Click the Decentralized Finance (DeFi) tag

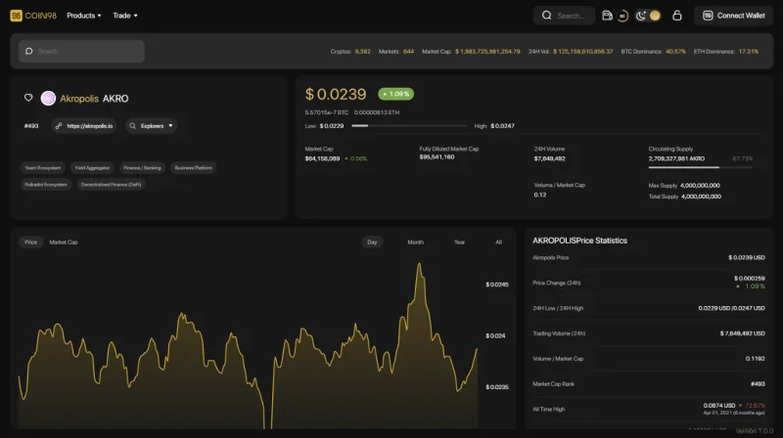tap(111, 184)
